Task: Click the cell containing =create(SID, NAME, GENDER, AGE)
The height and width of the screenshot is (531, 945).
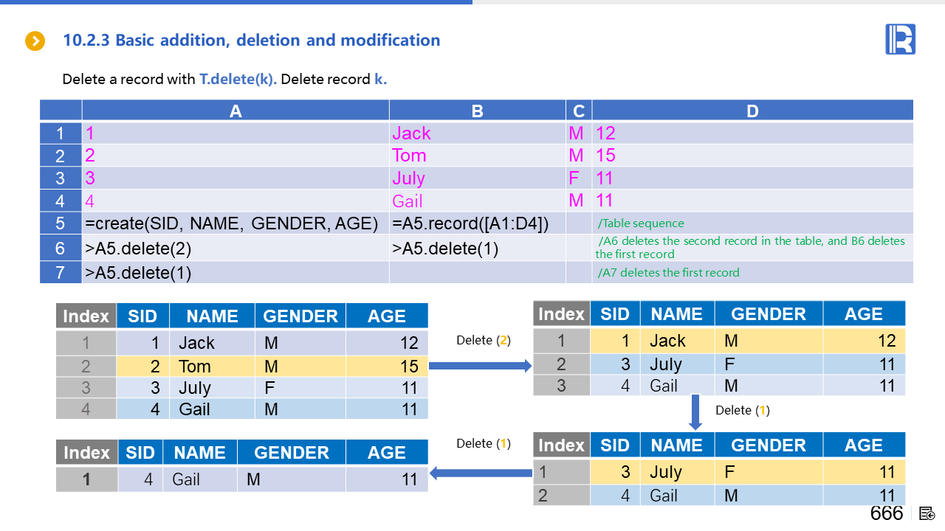Action: pos(236,223)
